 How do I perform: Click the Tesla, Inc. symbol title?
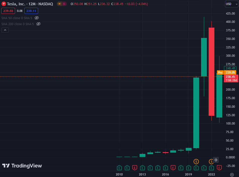(16, 4)
